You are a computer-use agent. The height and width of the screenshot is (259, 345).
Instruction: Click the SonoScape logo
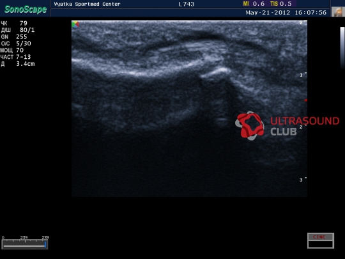click(x=26, y=10)
